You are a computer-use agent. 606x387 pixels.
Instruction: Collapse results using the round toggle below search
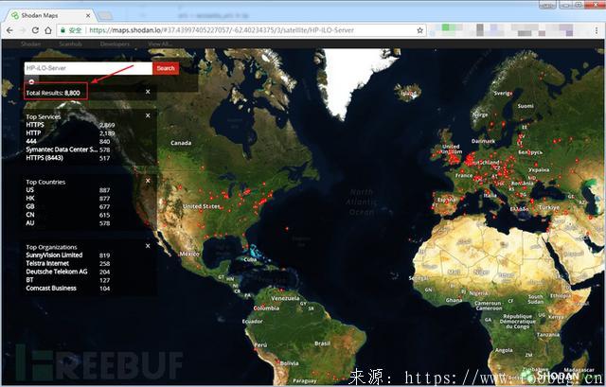point(30,82)
